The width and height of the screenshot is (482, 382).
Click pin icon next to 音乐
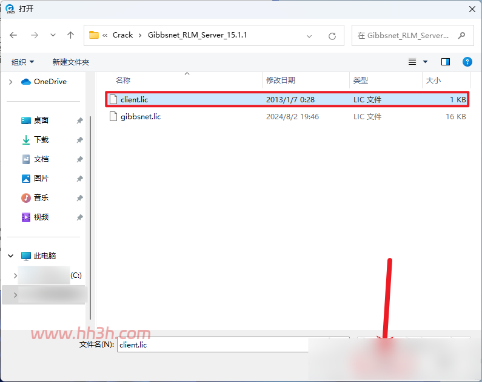79,198
